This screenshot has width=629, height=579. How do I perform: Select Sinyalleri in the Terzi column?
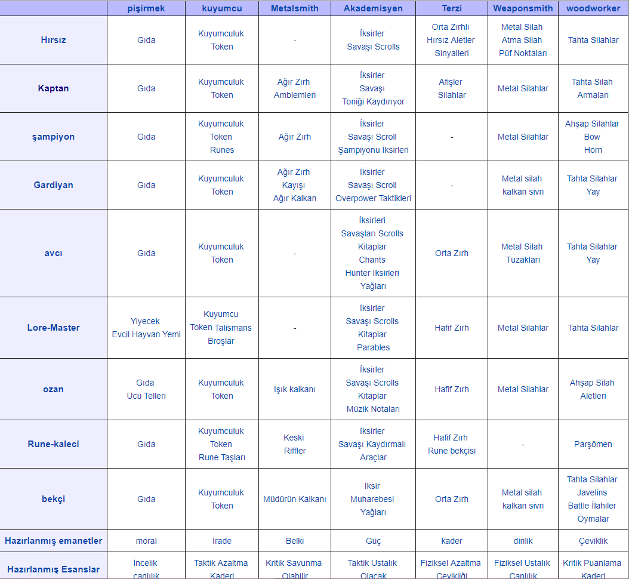(452, 53)
